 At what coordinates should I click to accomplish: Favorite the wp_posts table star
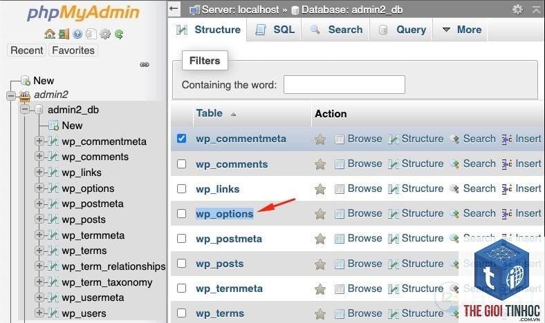coord(320,264)
